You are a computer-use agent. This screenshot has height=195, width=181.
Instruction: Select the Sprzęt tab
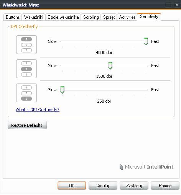(x=109, y=17)
